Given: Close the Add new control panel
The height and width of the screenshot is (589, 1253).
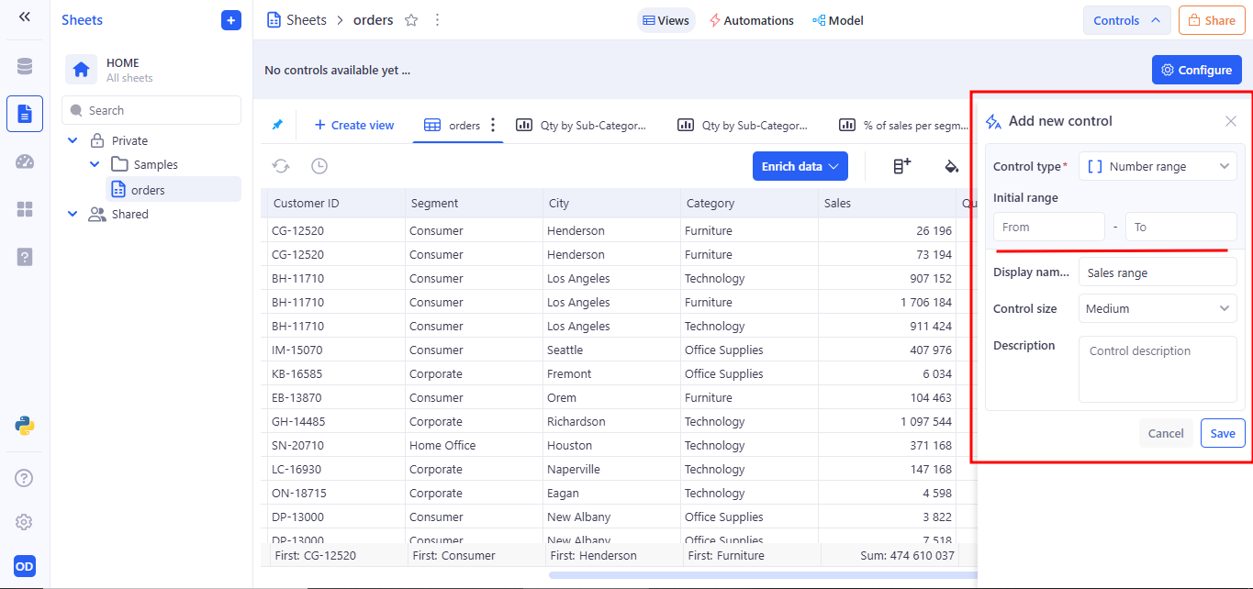Looking at the screenshot, I should tap(1231, 121).
